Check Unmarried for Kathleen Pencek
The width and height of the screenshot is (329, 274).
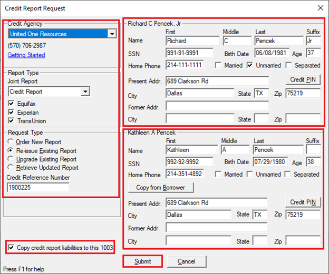pos(250,174)
